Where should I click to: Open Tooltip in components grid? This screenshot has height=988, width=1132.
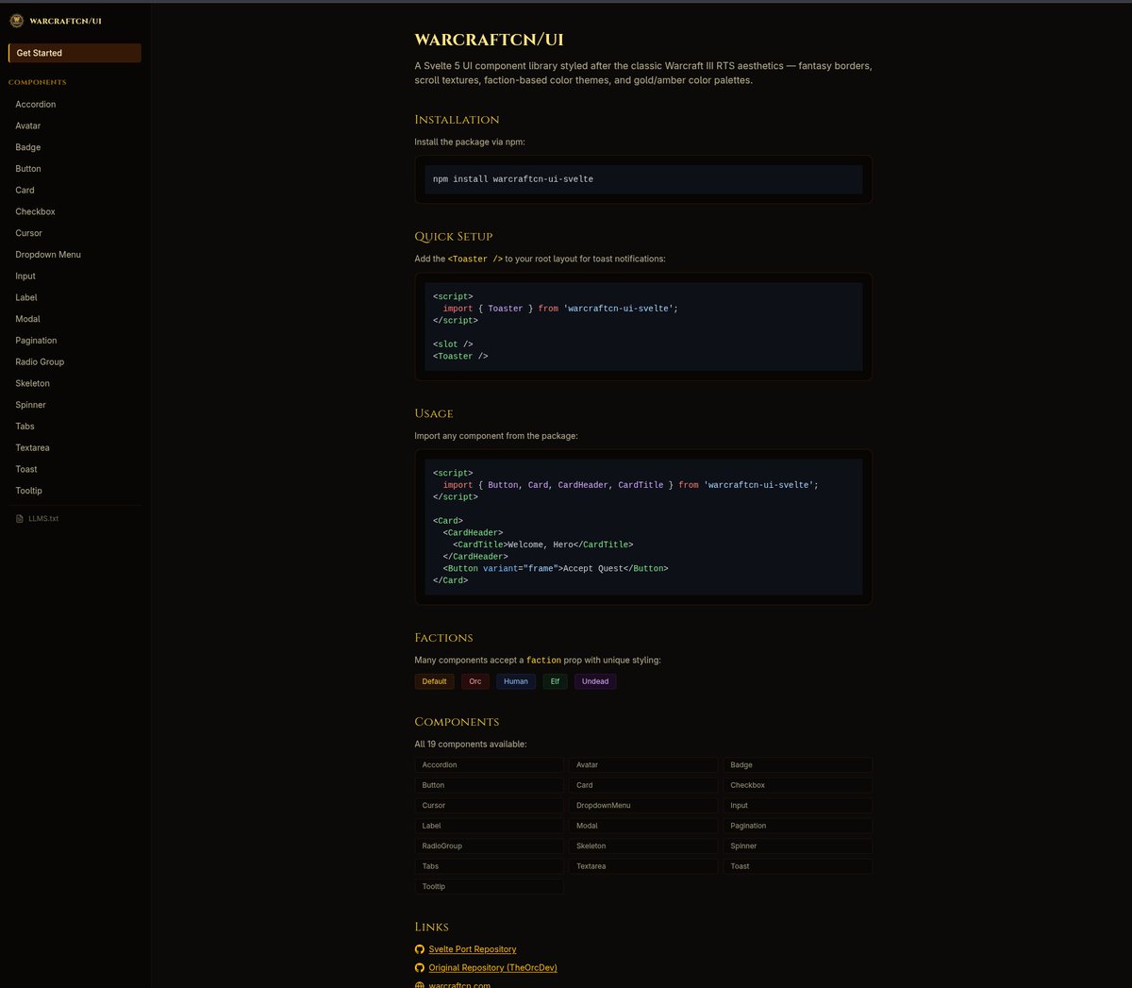click(490, 887)
